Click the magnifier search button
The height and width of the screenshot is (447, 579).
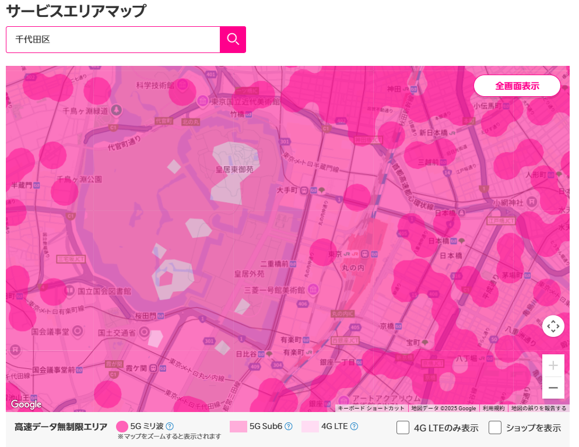tap(233, 40)
